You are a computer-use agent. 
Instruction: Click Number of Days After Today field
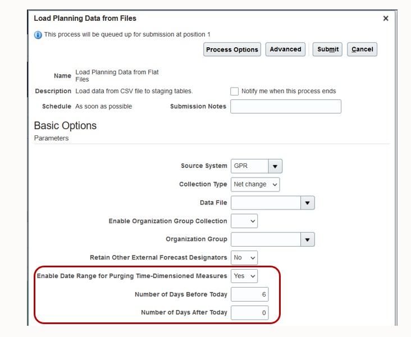249,313
